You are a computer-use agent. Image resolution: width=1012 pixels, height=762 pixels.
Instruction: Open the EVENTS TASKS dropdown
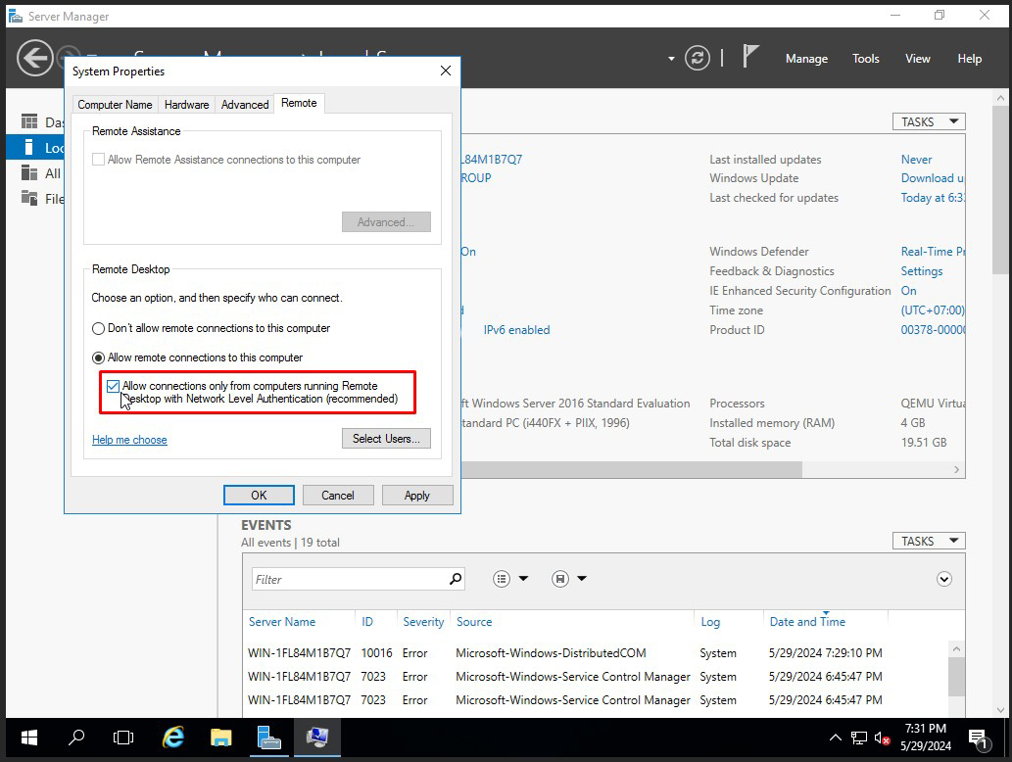(928, 540)
